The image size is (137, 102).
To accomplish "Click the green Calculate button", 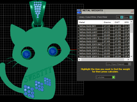I will point(105,77).
